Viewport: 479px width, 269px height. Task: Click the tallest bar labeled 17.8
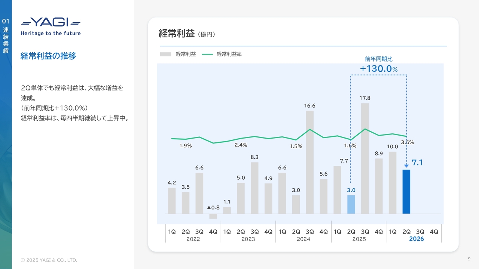coord(365,158)
